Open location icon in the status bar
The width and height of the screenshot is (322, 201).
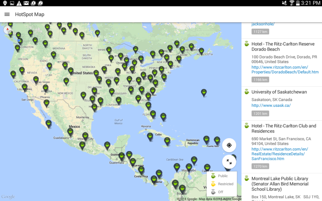click(x=5, y=3)
